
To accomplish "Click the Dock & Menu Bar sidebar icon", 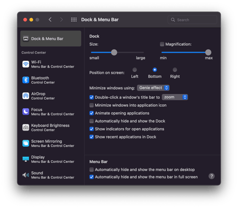I will tap(26, 39).
